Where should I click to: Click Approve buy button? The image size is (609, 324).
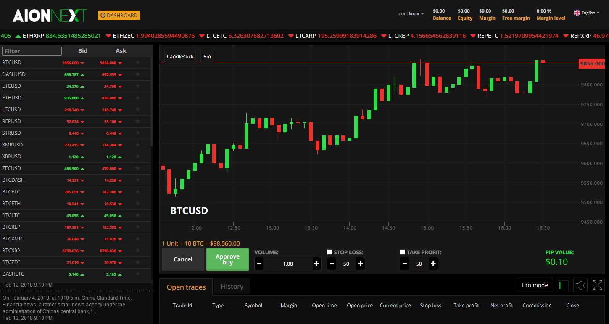(x=227, y=259)
